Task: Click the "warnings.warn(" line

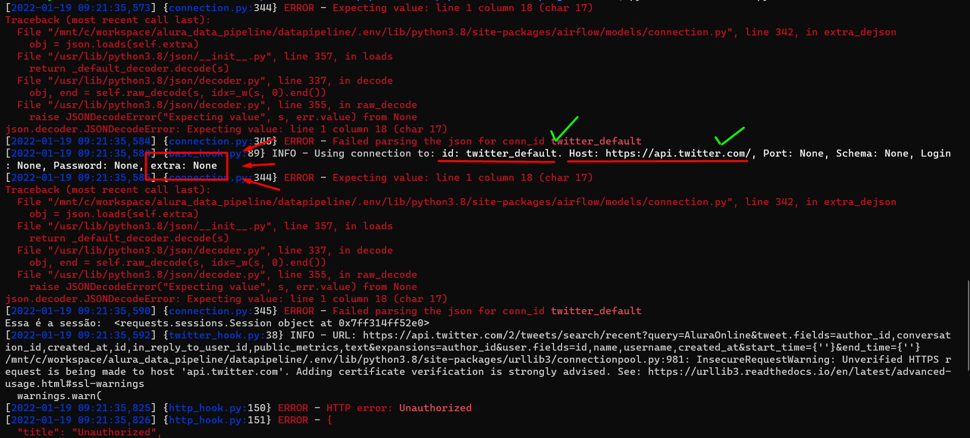Action: click(x=60, y=396)
